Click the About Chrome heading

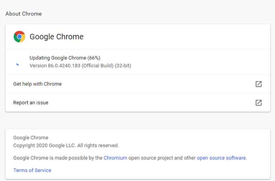[x=24, y=14]
